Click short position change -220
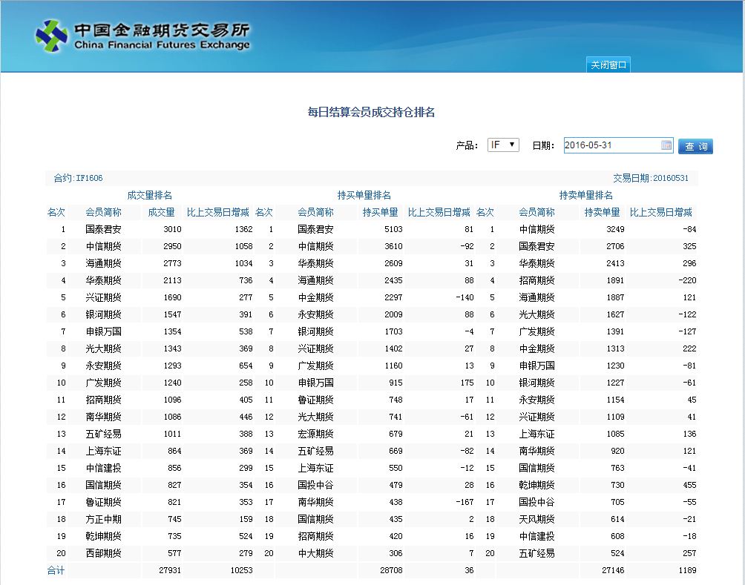745x585 pixels. pyautogui.click(x=688, y=280)
